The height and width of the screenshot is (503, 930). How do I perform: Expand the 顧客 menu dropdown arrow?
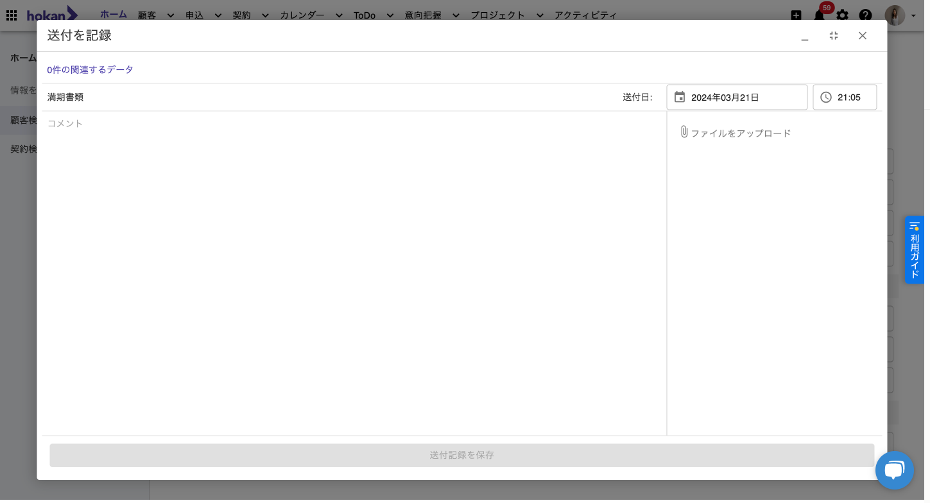[x=171, y=15]
